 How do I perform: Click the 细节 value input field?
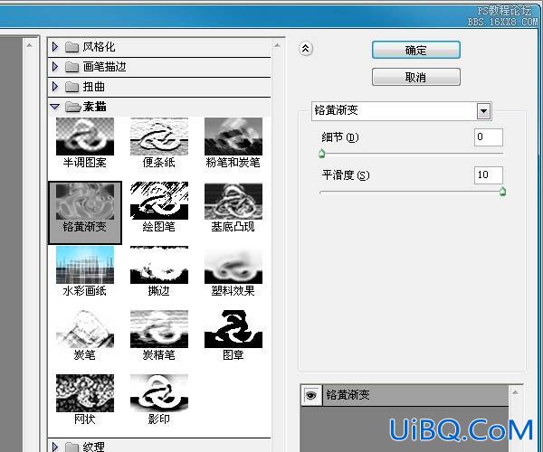(489, 137)
